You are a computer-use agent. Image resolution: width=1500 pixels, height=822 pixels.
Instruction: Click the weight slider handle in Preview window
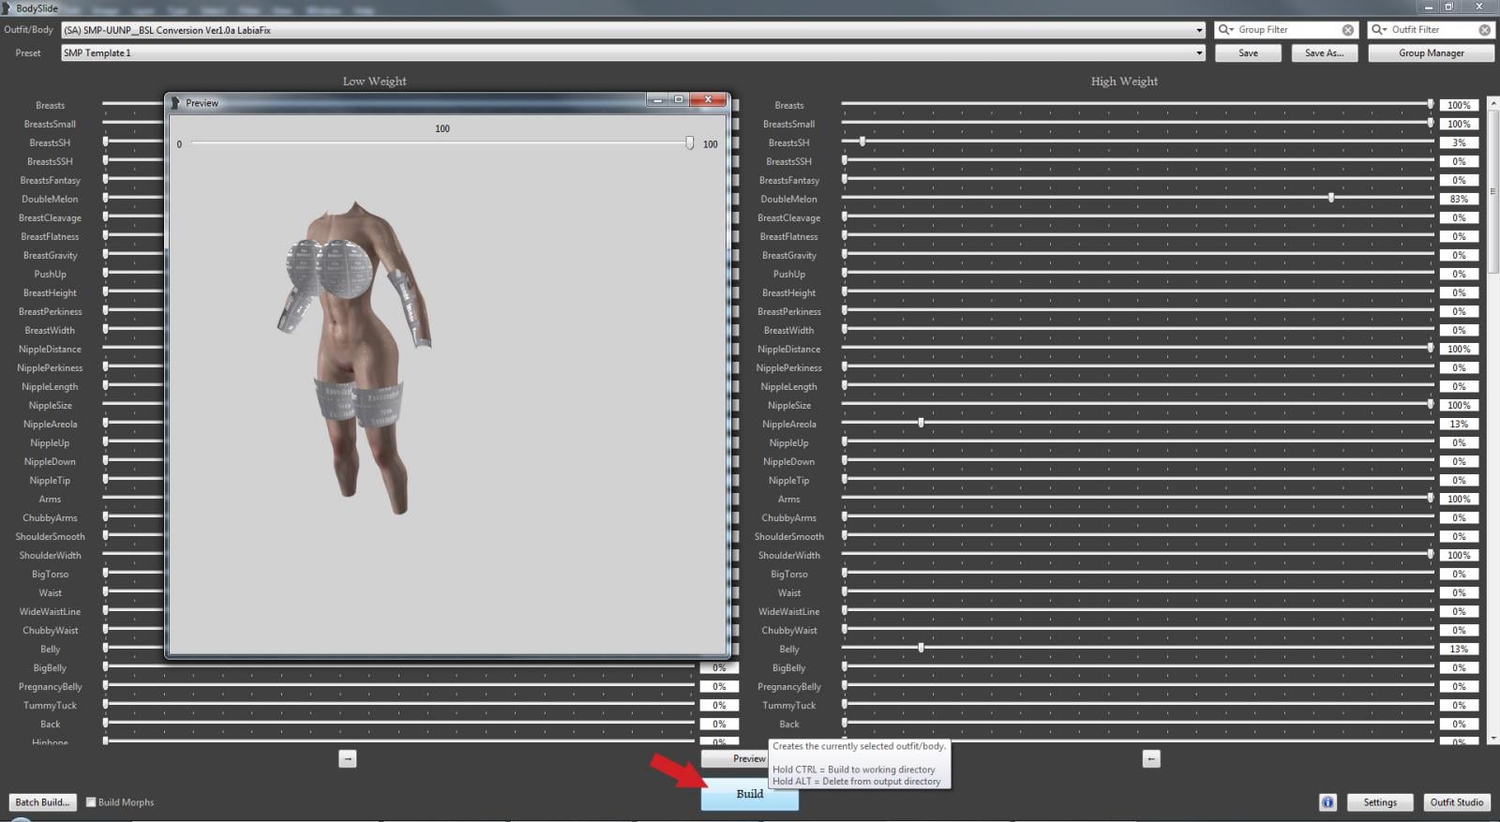point(690,142)
